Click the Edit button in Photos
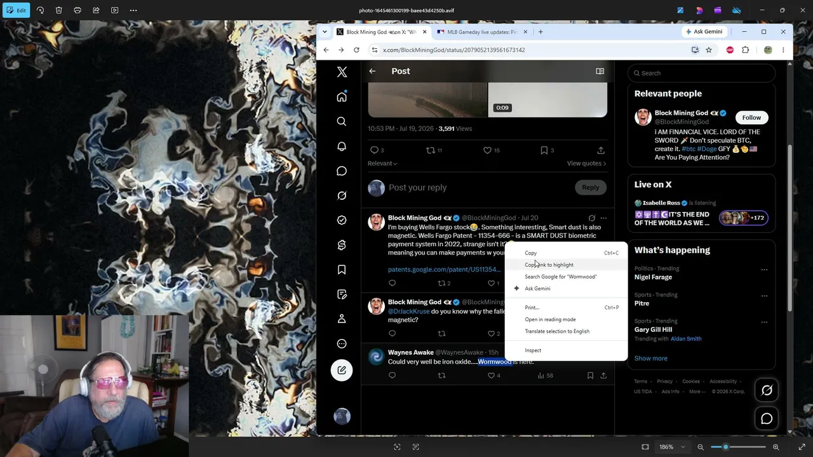813x457 pixels. (16, 10)
